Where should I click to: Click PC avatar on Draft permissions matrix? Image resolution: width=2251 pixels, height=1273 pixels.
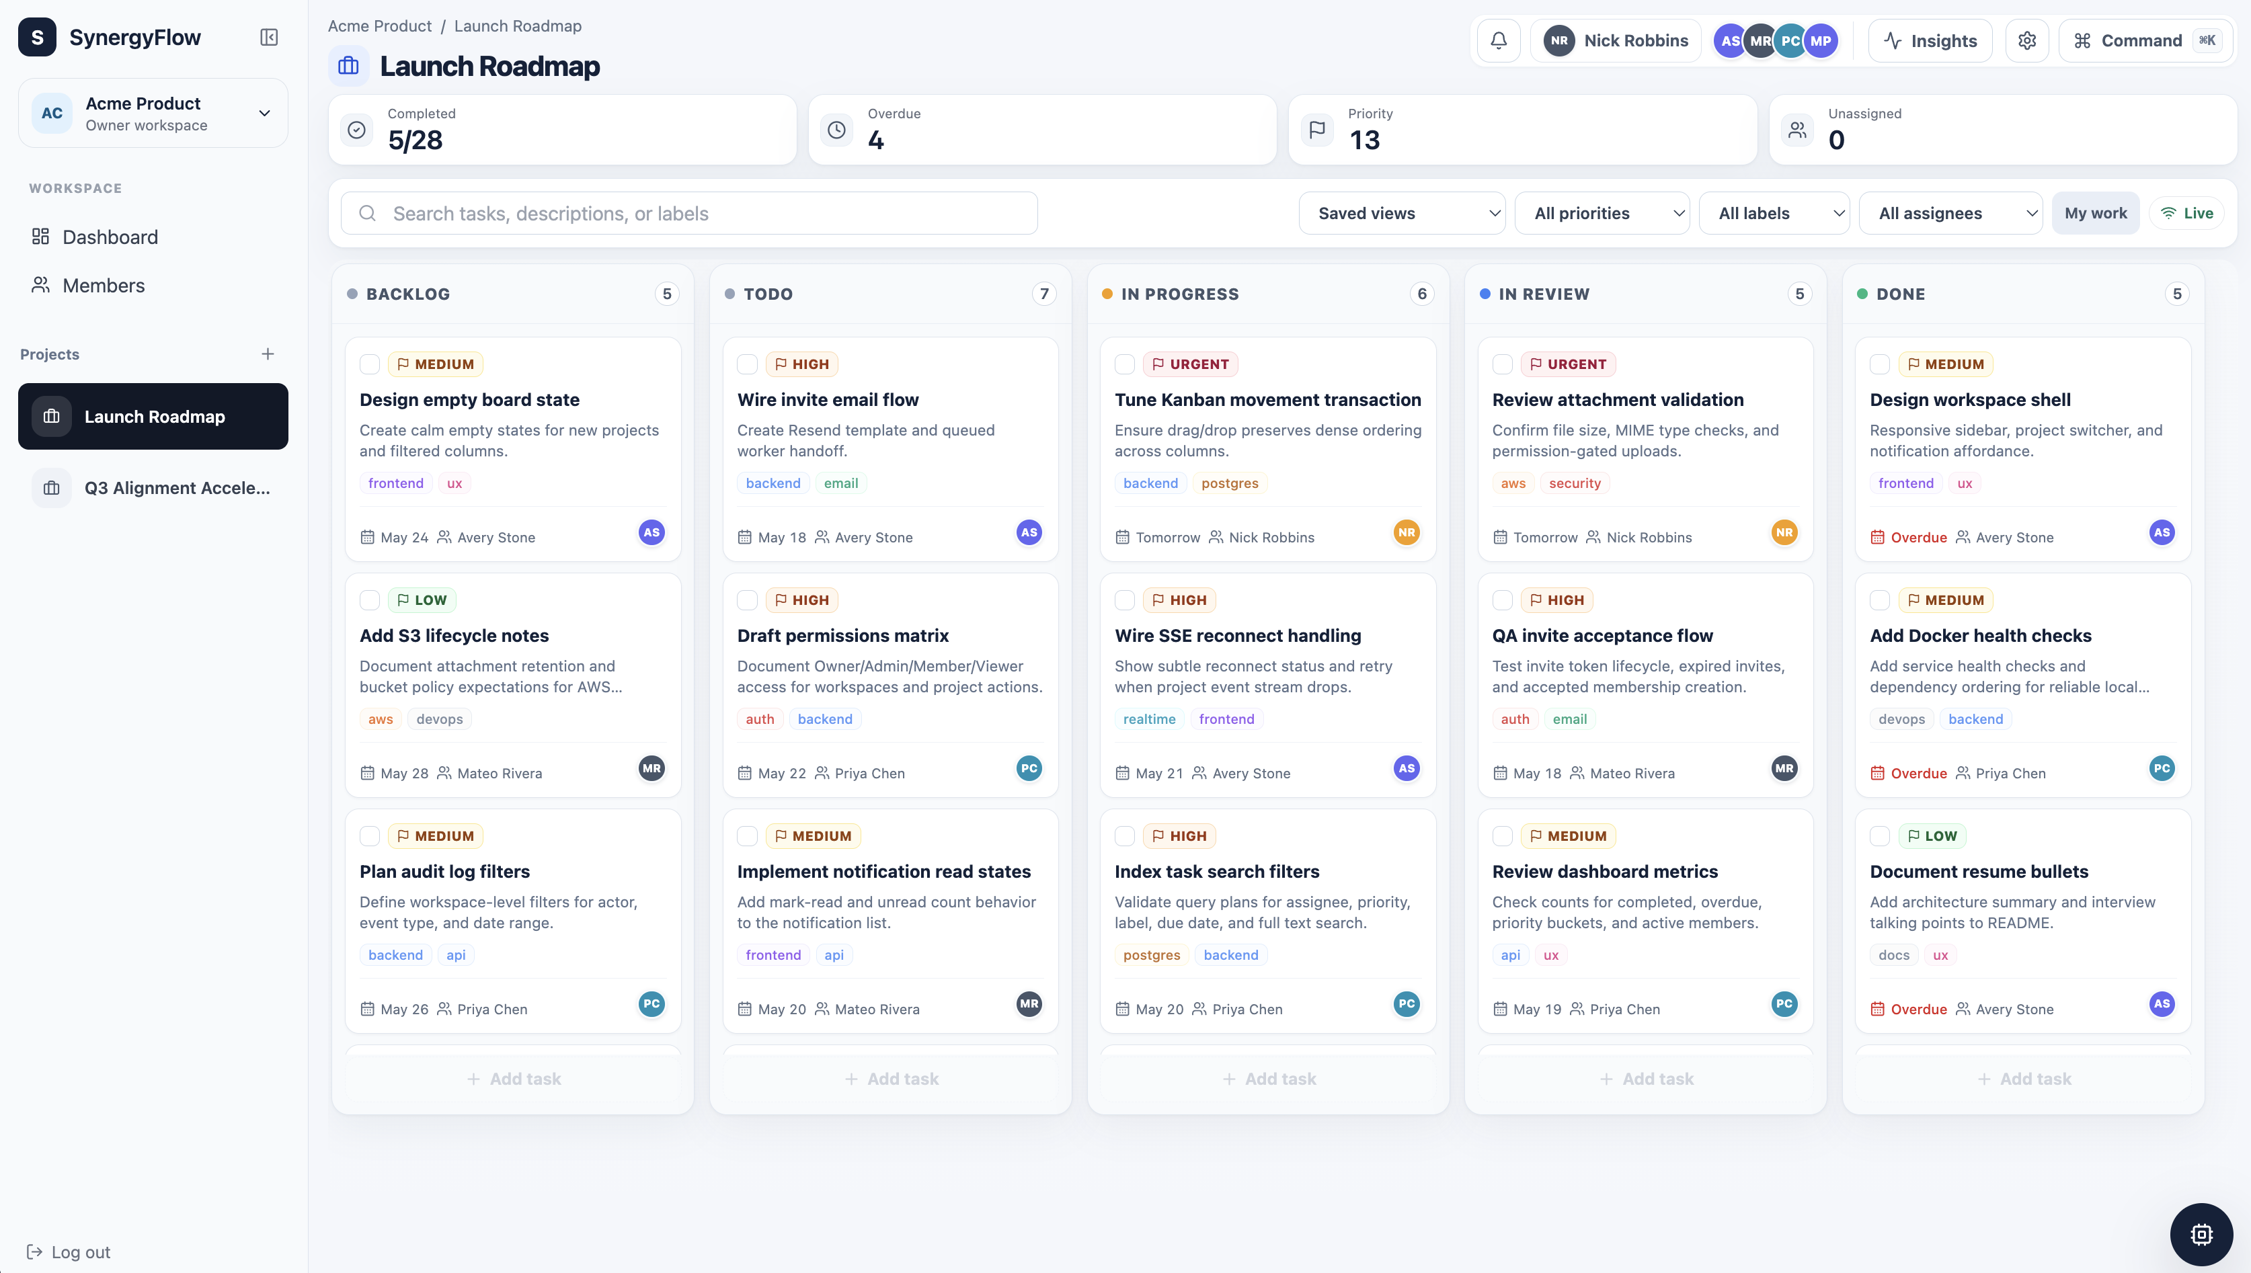tap(1029, 768)
